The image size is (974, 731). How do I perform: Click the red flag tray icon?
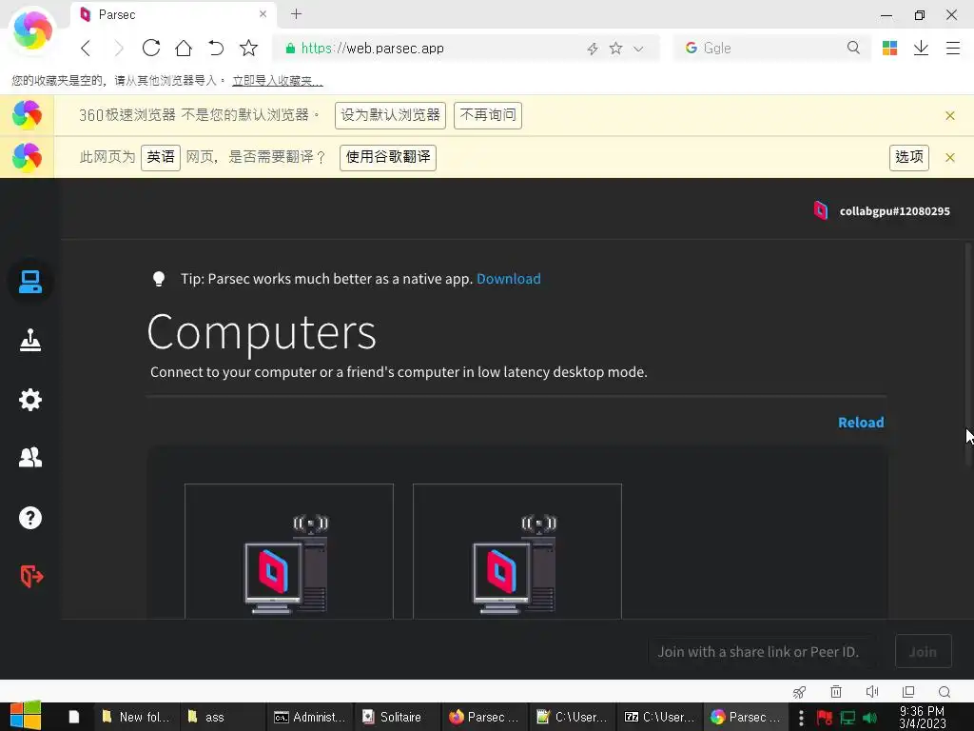pyautogui.click(x=825, y=718)
